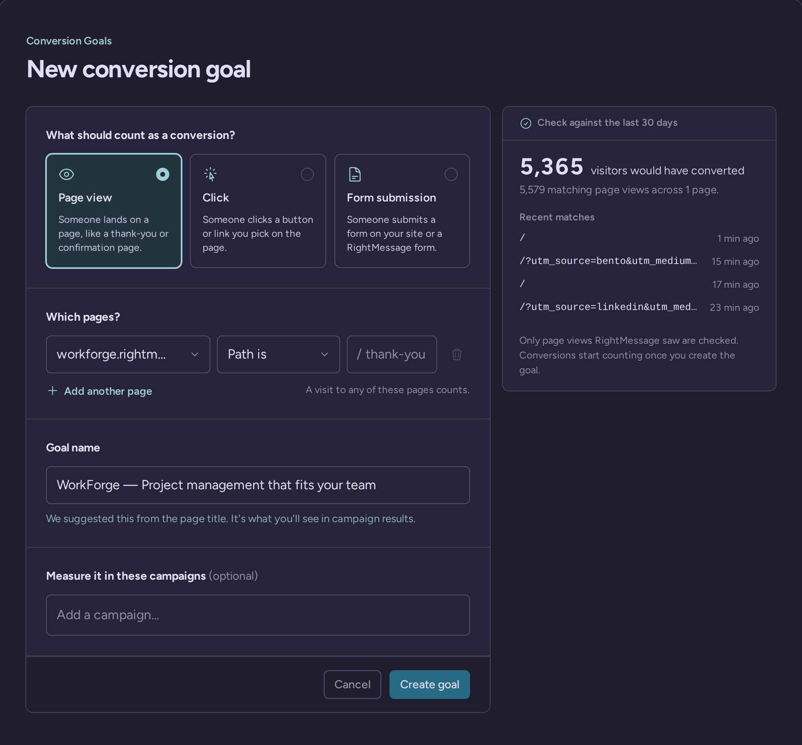Click "We suggested this from the page title" hint
Screen dimensions: 802x745
coord(230,519)
